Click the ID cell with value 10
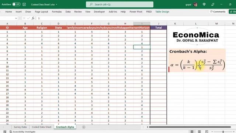This screenshot has height=133, width=236. 7,66
